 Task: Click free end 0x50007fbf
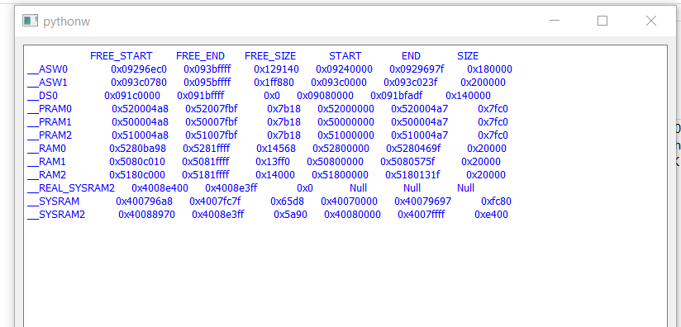[212, 122]
